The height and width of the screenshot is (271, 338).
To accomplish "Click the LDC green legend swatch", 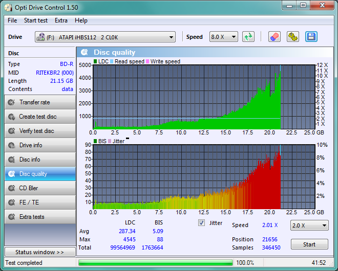I will coord(95,61).
